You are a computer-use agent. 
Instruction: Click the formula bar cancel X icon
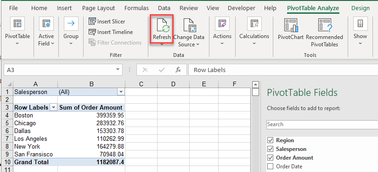pos(145,70)
